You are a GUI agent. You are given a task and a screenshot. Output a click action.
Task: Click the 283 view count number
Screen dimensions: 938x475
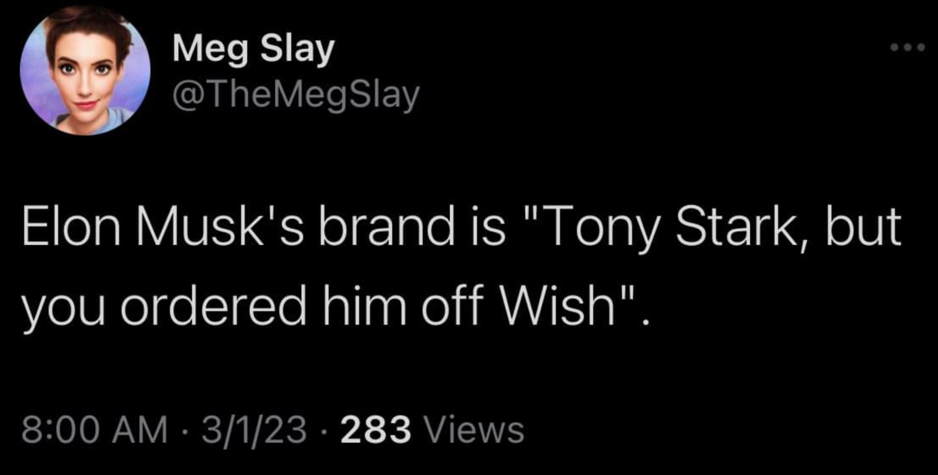(376, 430)
